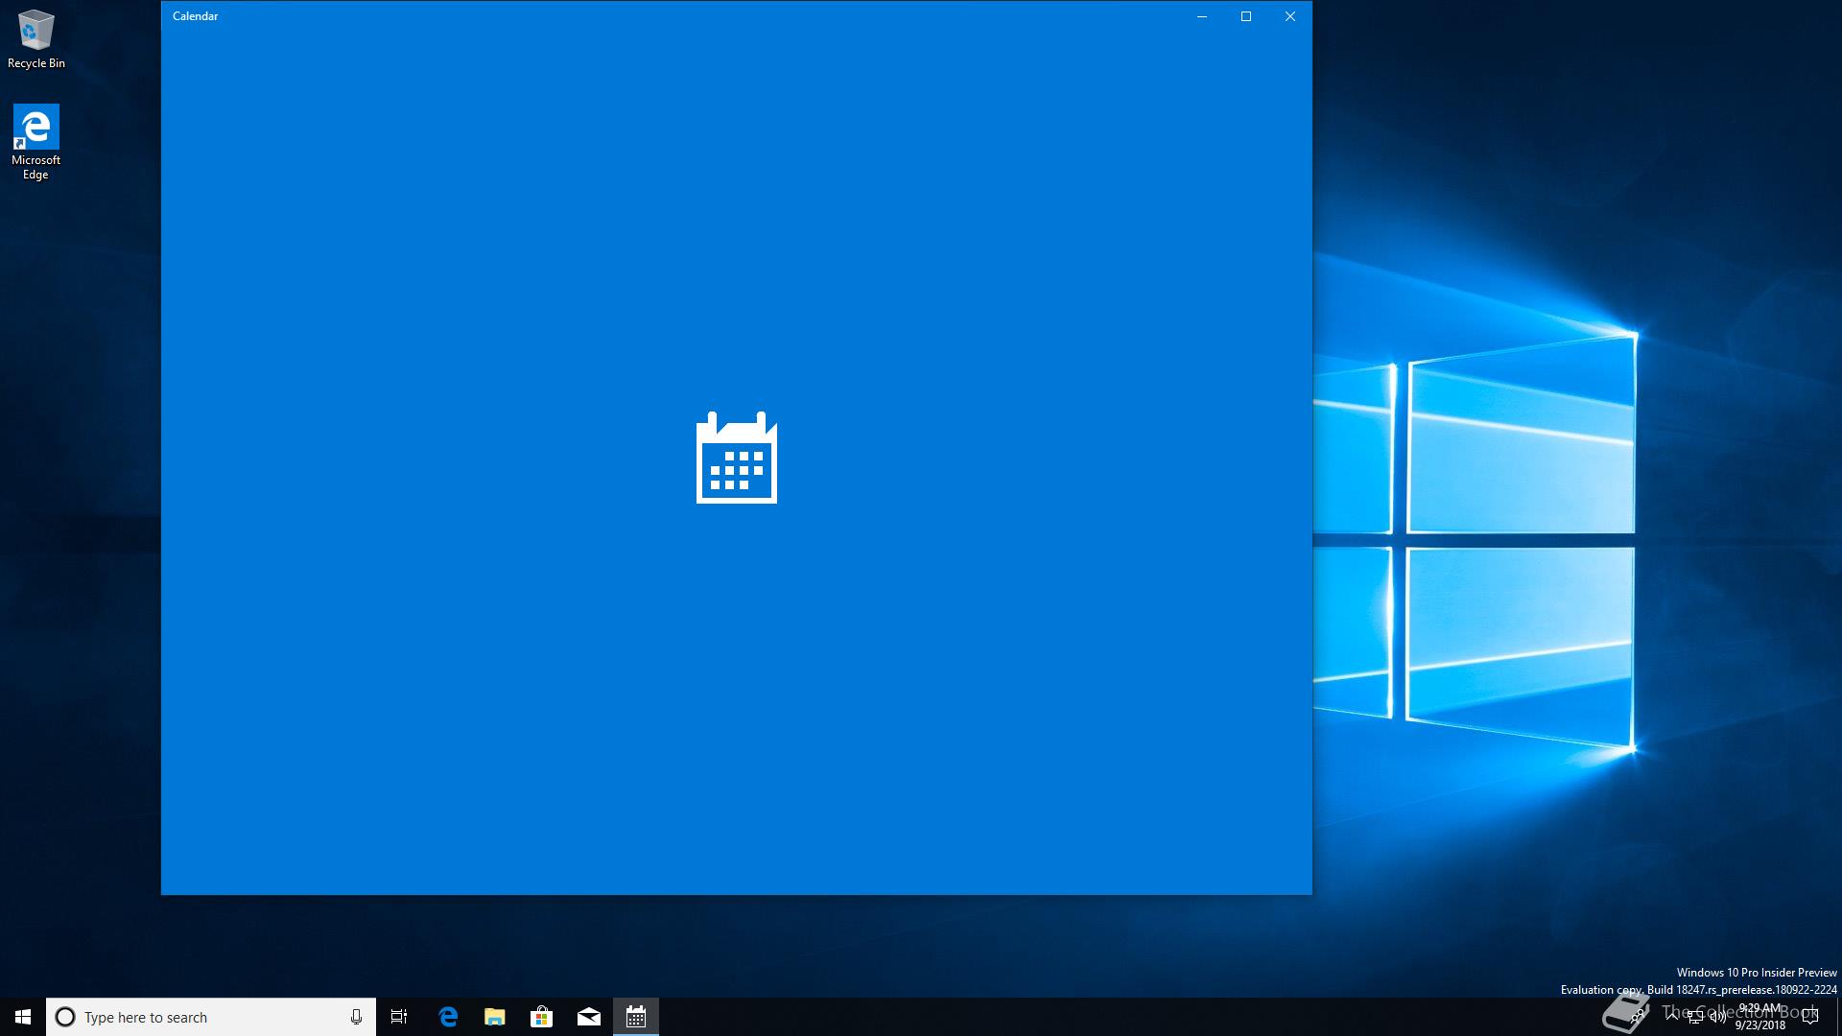Image resolution: width=1842 pixels, height=1036 pixels.
Task: Minimize the Calendar window
Action: [1202, 16]
